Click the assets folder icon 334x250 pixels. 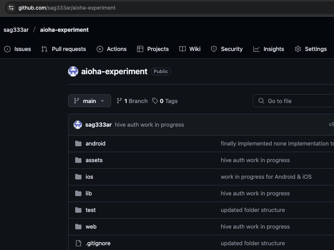(79, 160)
